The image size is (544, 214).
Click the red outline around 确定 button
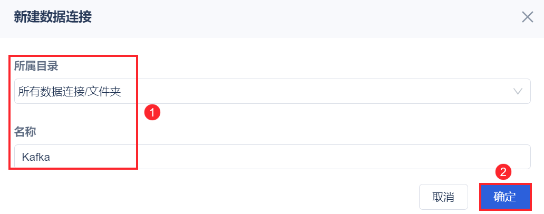[480, 197]
